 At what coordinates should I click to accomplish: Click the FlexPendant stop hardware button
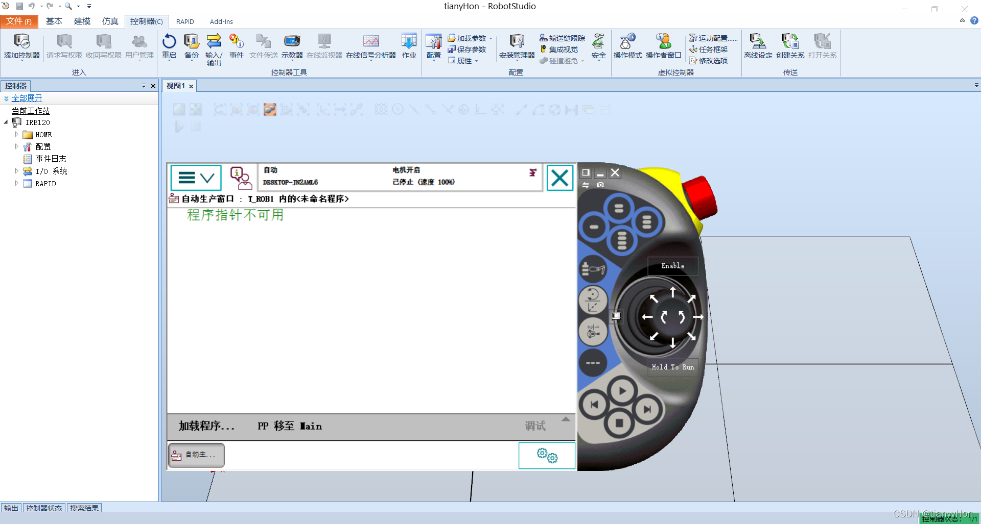pos(619,423)
